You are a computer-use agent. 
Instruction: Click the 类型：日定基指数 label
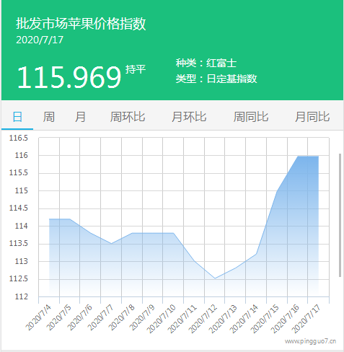(x=216, y=79)
